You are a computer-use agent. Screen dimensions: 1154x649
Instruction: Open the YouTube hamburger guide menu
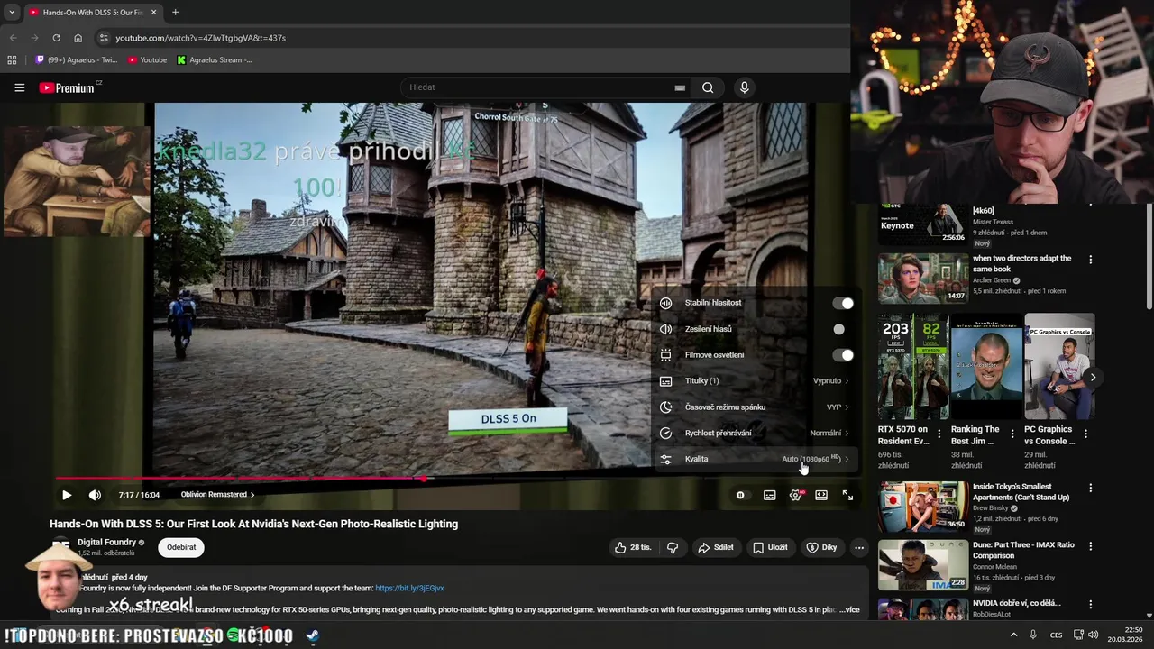pos(19,87)
